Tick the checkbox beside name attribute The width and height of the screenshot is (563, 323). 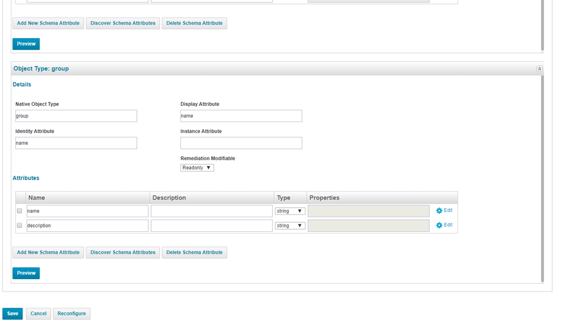(19, 211)
